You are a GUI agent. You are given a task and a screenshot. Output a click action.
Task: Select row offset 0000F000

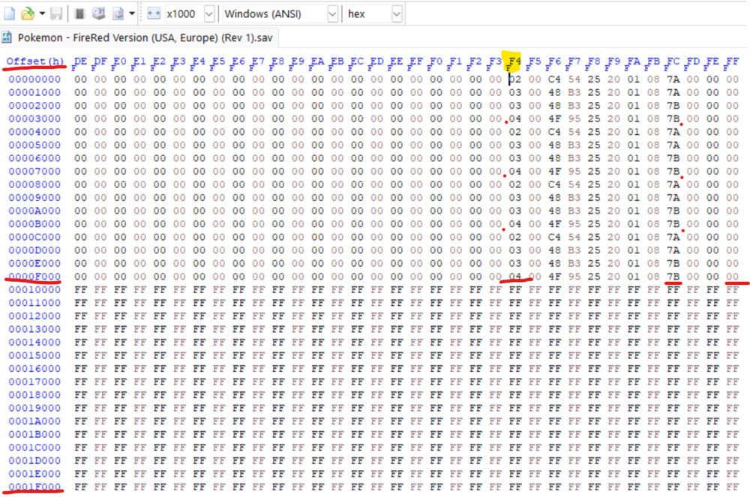pyautogui.click(x=35, y=276)
